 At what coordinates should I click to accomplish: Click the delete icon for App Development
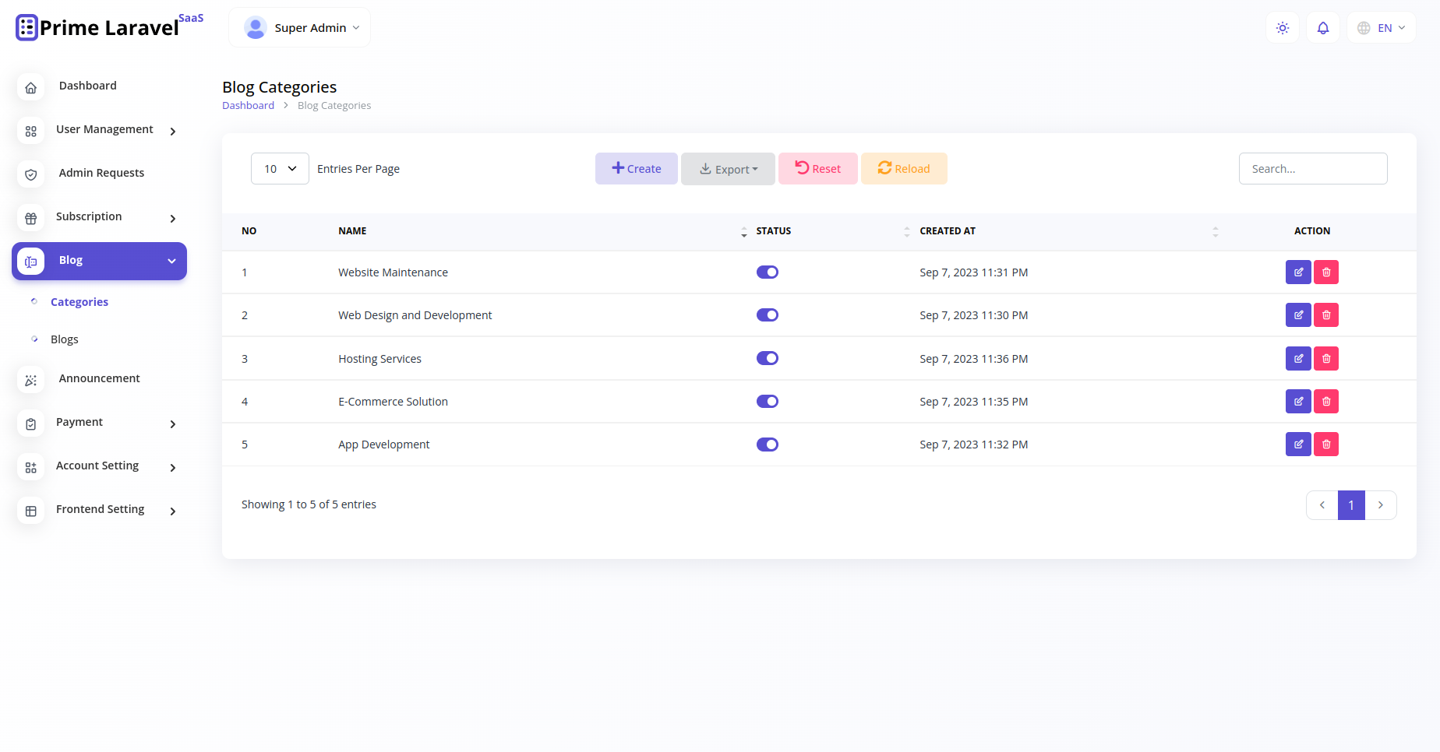coord(1325,444)
